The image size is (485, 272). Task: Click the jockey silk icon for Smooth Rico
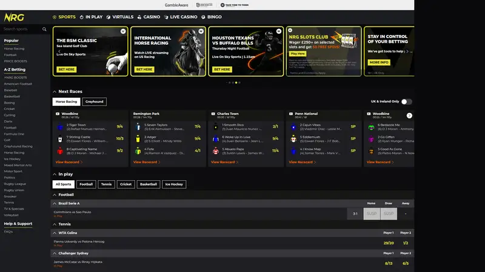(x=216, y=127)
